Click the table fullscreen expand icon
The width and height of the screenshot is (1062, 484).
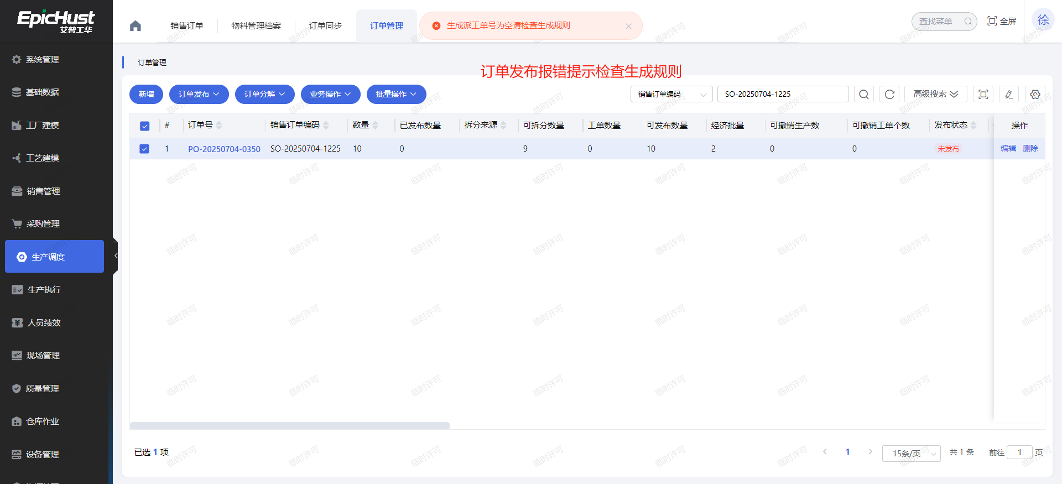[x=983, y=94]
